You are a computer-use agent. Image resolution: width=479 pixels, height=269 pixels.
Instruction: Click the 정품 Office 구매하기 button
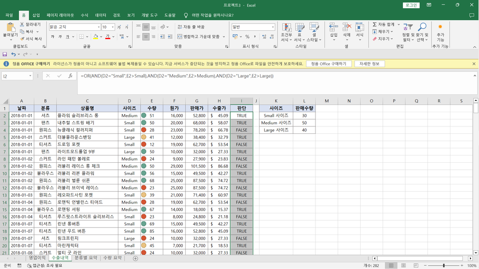[x=329, y=64]
